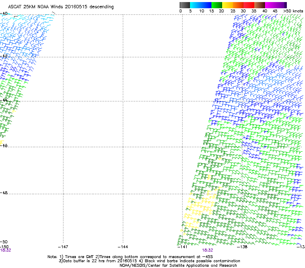Select the orange 25-30 knots legend color

[x=238, y=5]
